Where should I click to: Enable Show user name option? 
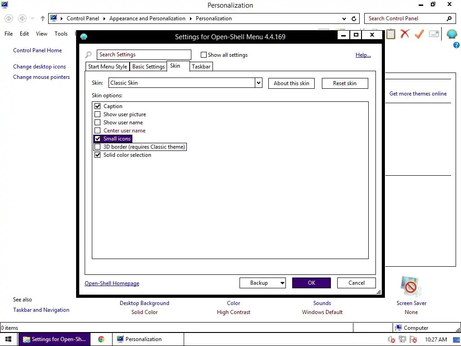click(98, 123)
